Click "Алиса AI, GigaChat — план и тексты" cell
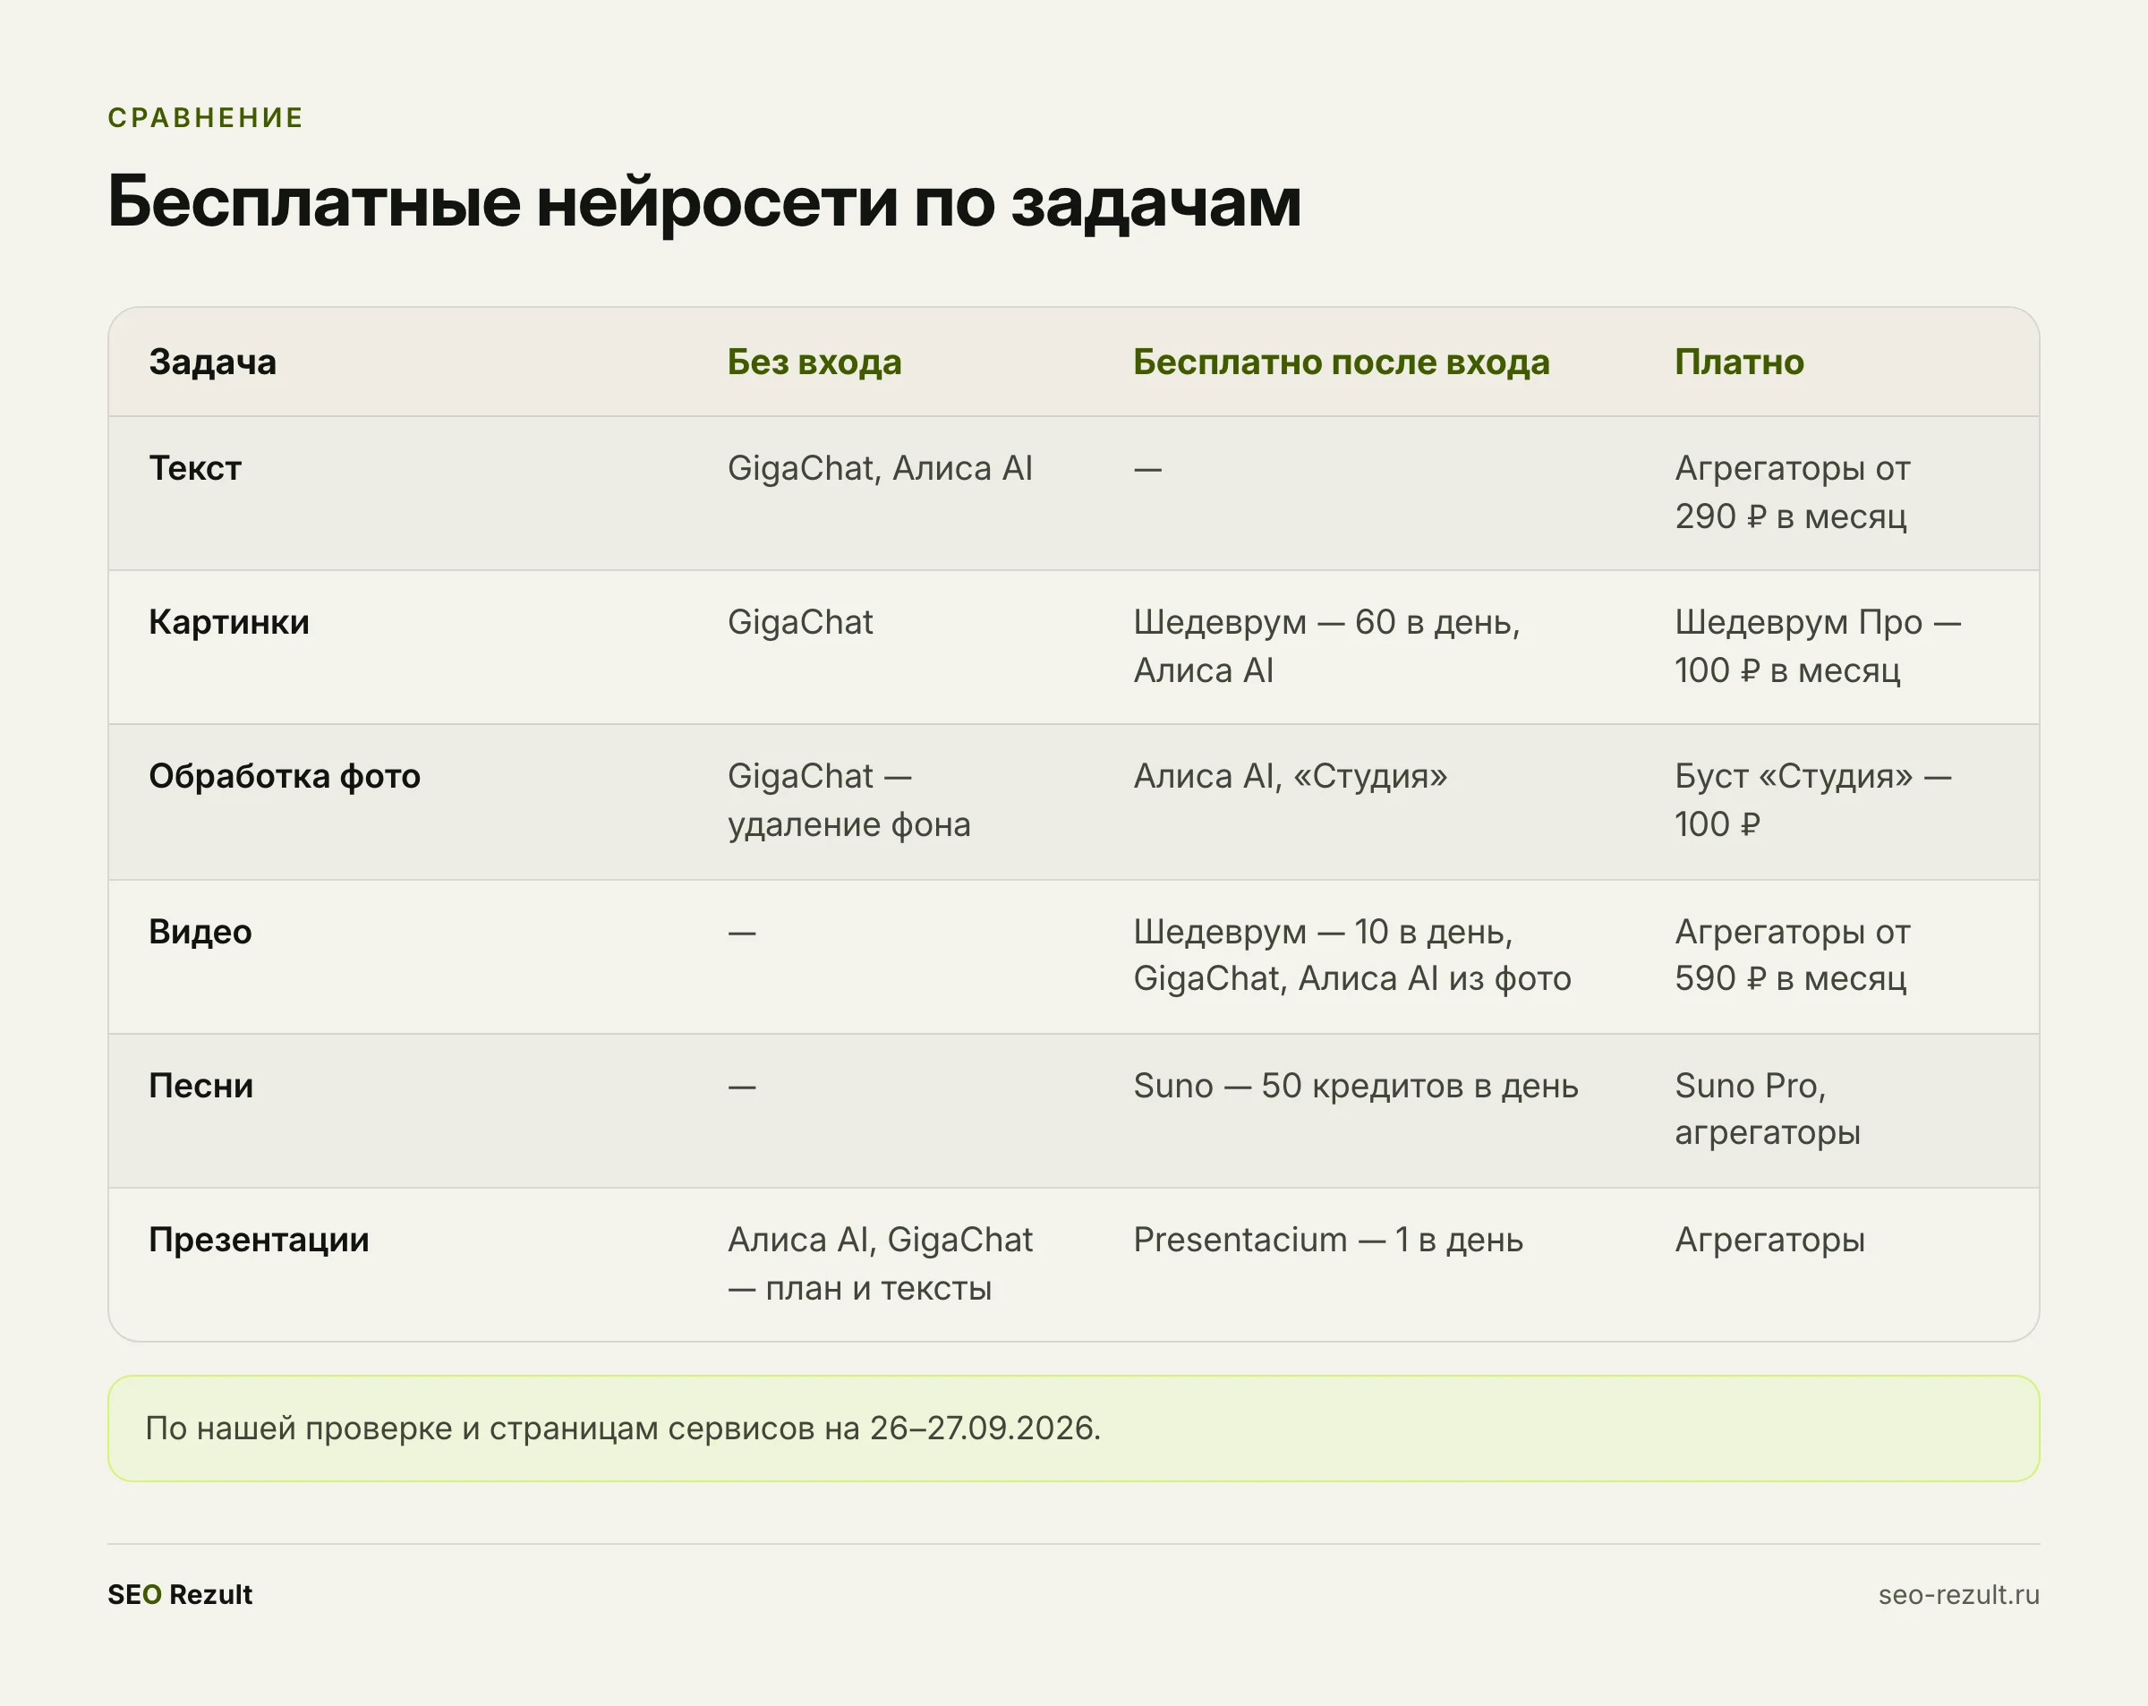 tap(880, 1264)
